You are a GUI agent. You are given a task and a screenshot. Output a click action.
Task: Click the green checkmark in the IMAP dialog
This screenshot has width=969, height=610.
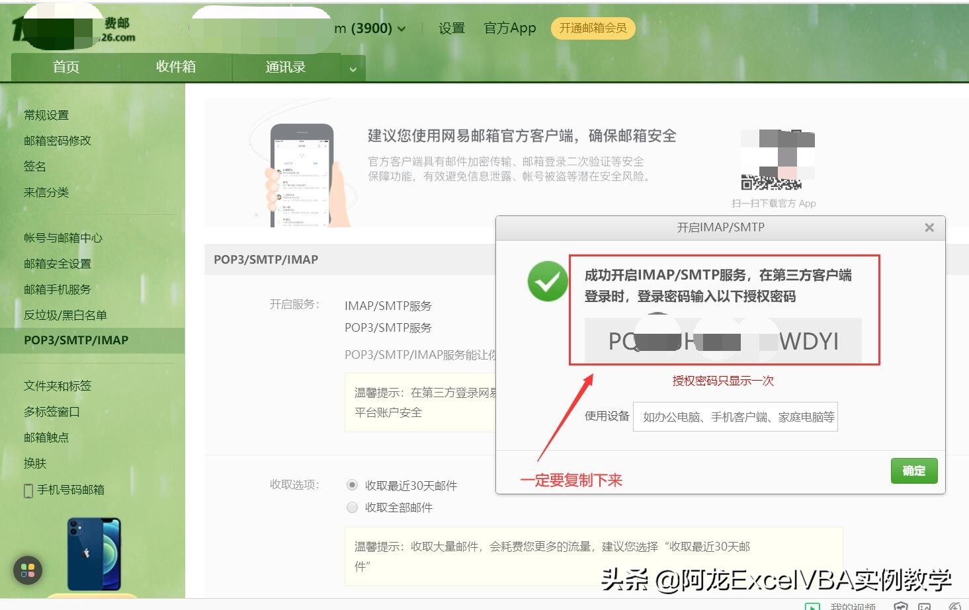(x=547, y=282)
